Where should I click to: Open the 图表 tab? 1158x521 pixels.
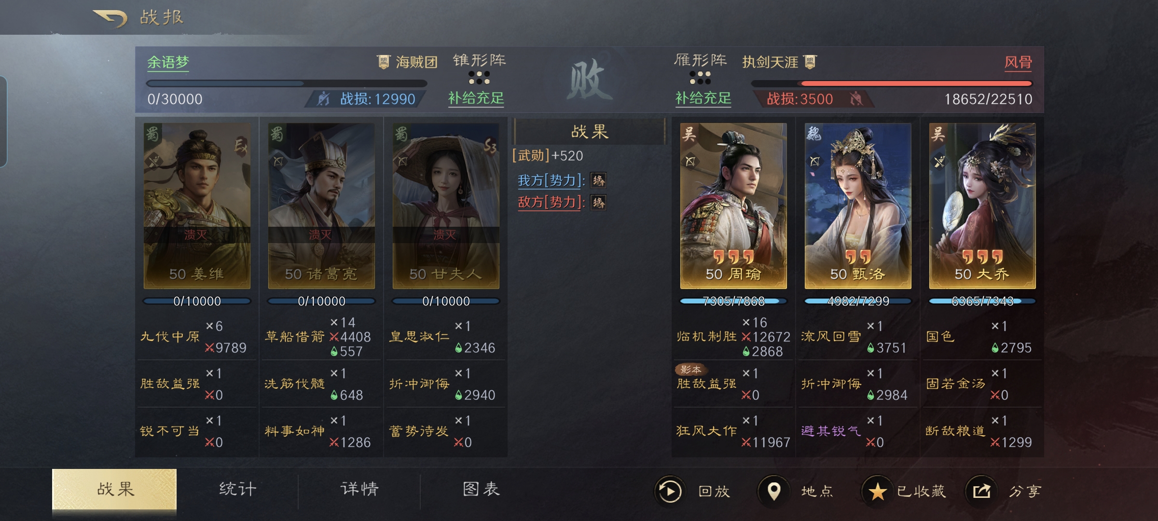[481, 489]
